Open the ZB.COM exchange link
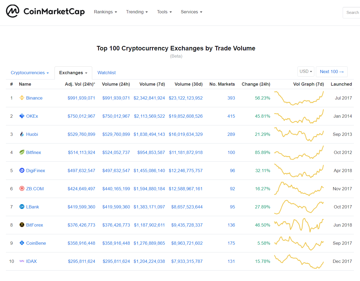The image size is (360, 281). (x=35, y=189)
